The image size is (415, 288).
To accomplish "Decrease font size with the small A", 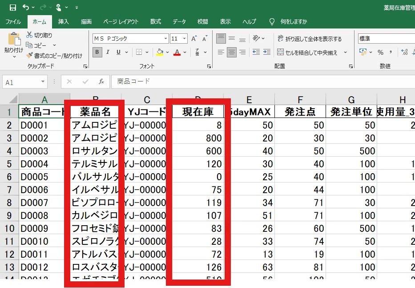I will 205,39.
